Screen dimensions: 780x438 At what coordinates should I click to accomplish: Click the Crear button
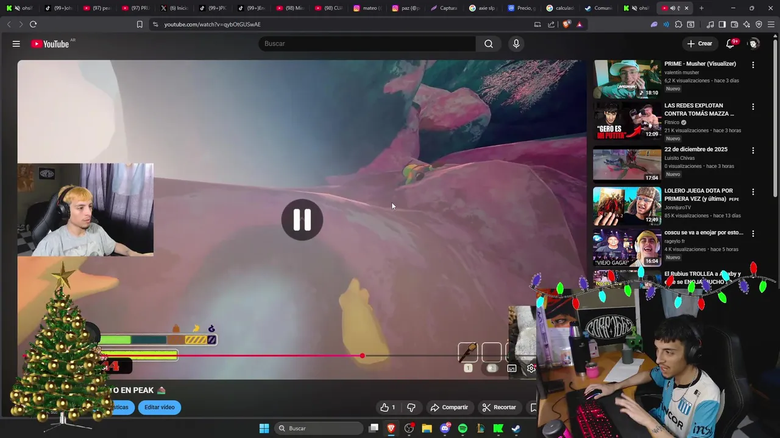[700, 44]
